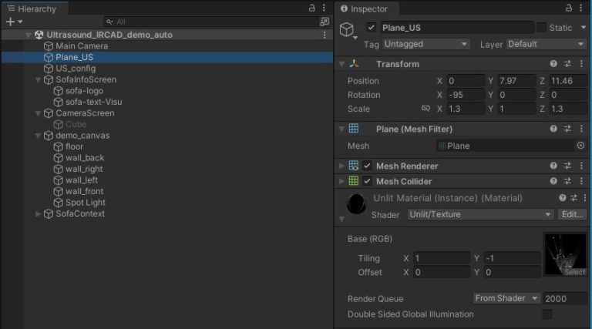Enable Double Sided Global Illumination checkbox

547,314
